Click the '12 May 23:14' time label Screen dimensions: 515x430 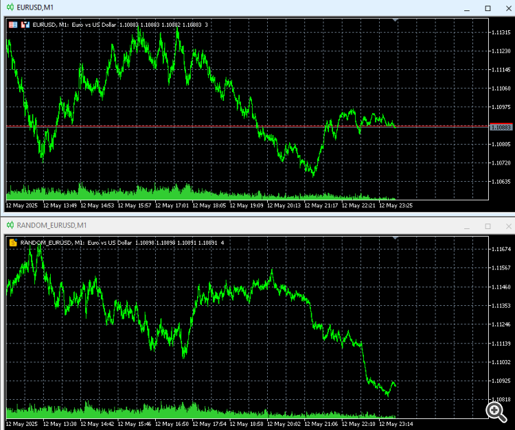coord(396,424)
